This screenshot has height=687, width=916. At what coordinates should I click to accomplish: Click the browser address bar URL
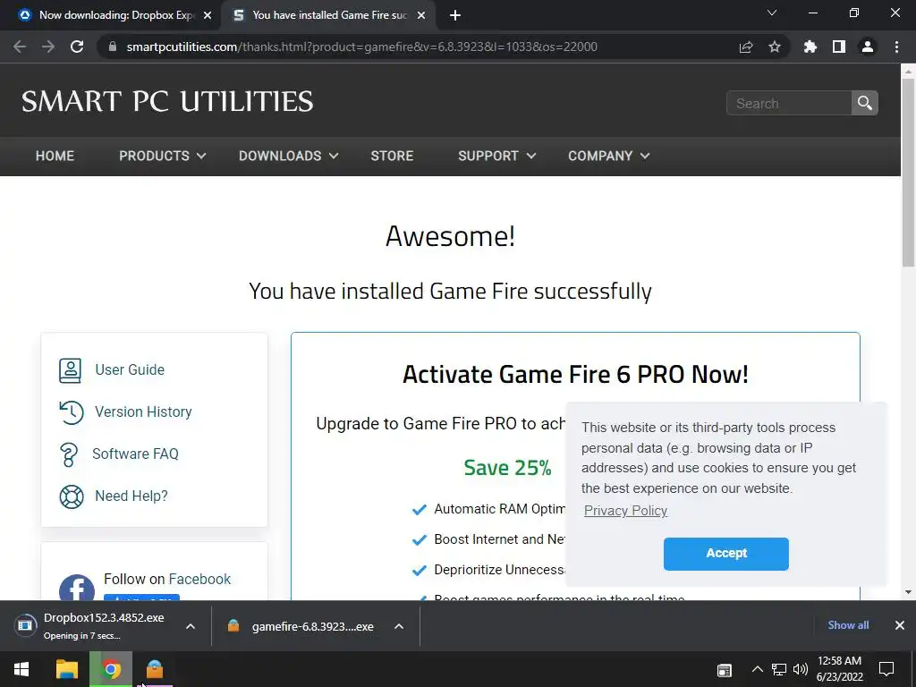click(x=361, y=47)
